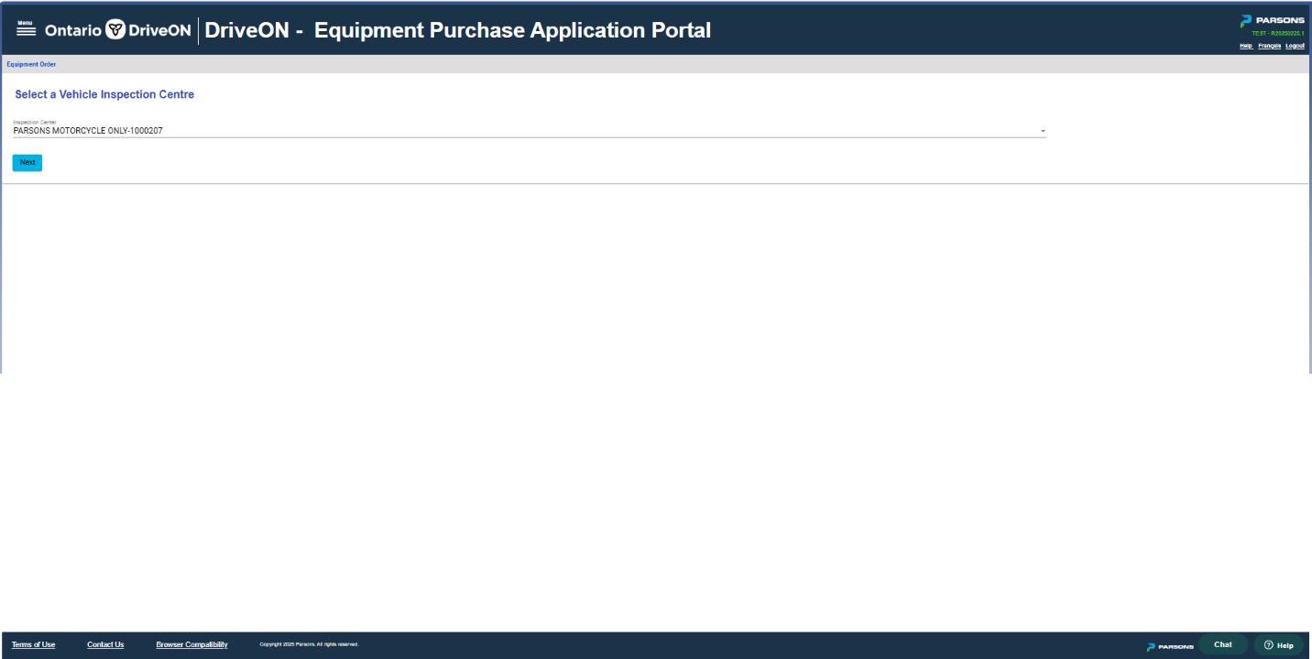Open the Equipment Order breadcrumb

tap(31, 65)
